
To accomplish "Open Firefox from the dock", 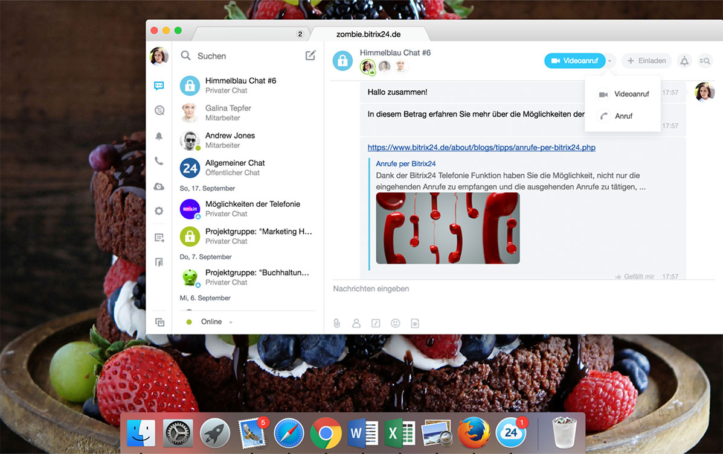I will point(474,433).
